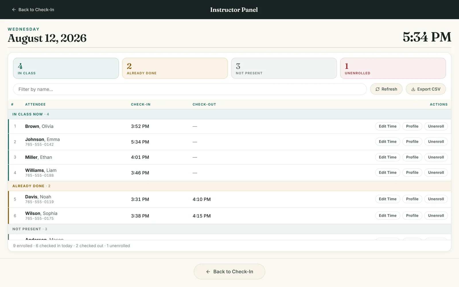The image size is (459, 287).
Task: Click the August 12, 2026 date heading
Action: pos(47,38)
